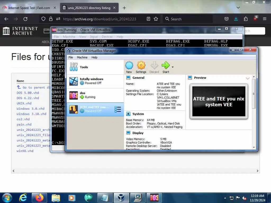Open the Start button dropdown arrow
Viewport: 271px width, 203px height.
coord(173,67)
